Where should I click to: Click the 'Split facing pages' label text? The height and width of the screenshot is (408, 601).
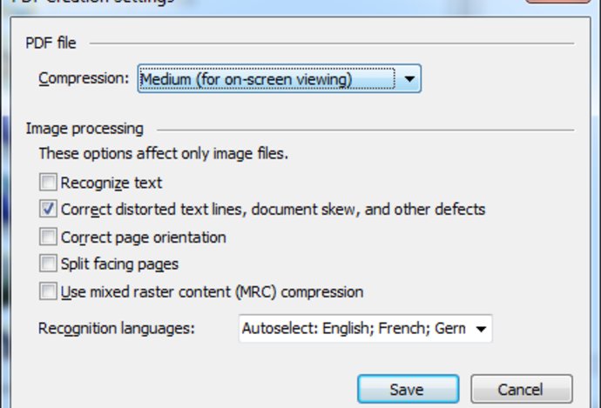pos(119,264)
